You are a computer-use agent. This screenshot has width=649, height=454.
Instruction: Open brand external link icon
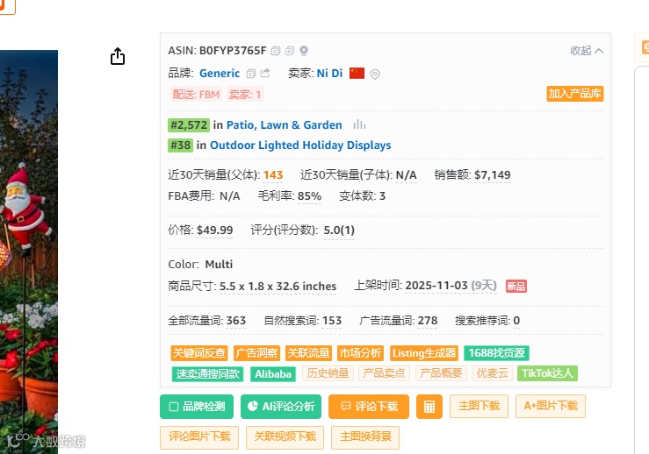pyautogui.click(x=265, y=73)
